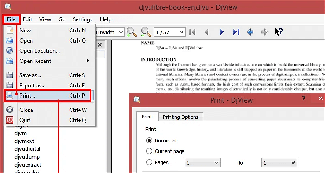Go to the first page
The height and width of the screenshot is (173, 325).
[x=193, y=32]
